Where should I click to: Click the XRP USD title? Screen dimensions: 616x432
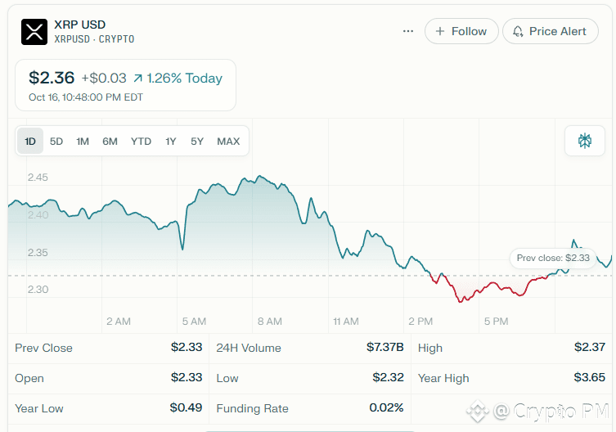coord(79,25)
